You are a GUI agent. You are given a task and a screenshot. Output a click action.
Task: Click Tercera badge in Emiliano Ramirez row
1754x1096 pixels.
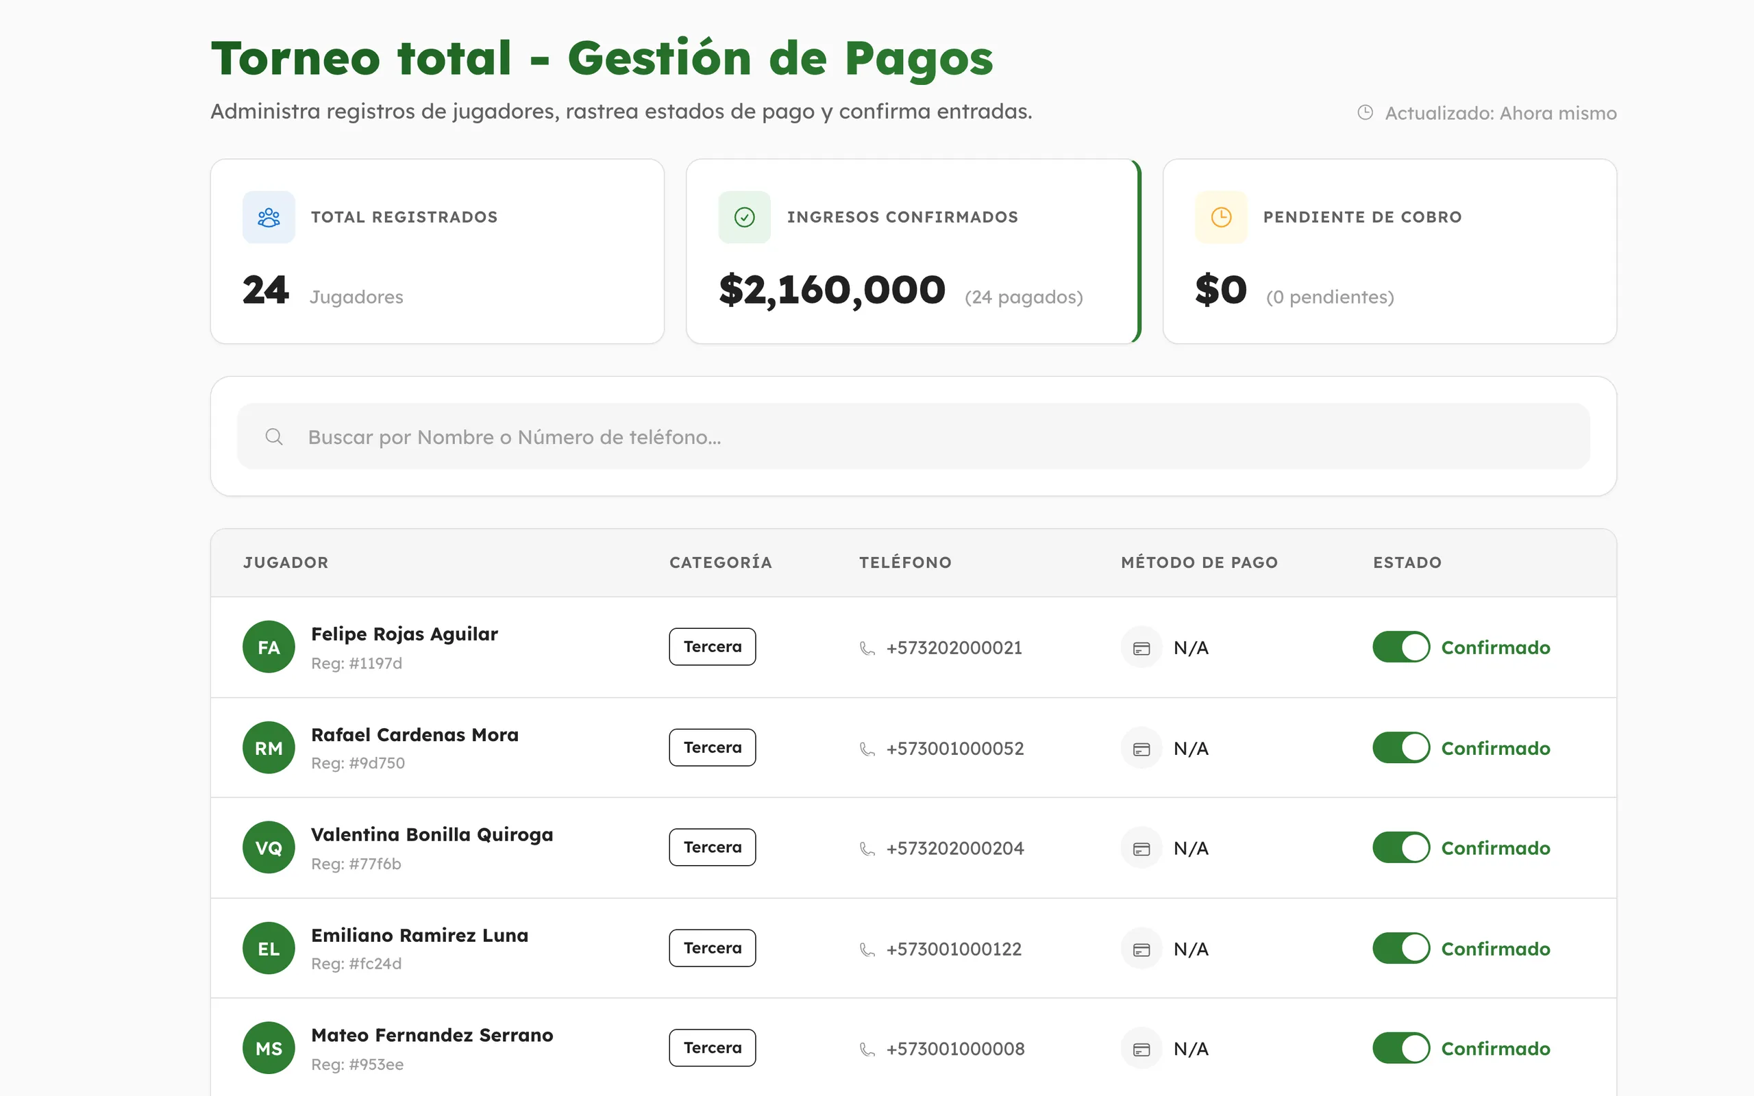click(713, 948)
